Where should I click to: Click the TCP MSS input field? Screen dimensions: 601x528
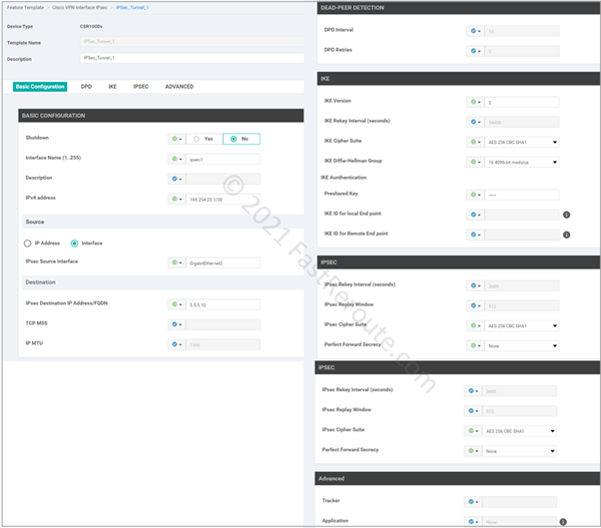click(x=223, y=324)
